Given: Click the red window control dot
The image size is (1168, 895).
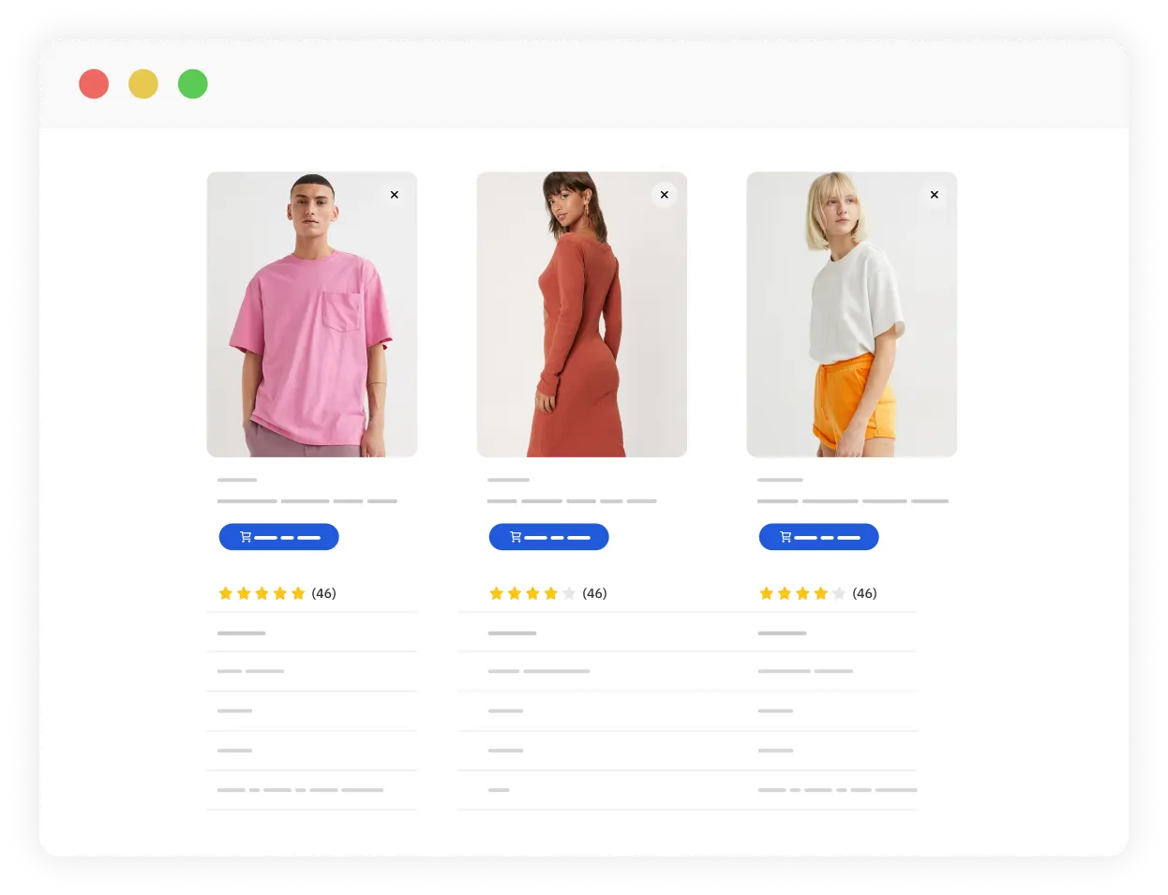Looking at the screenshot, I should tap(94, 84).
